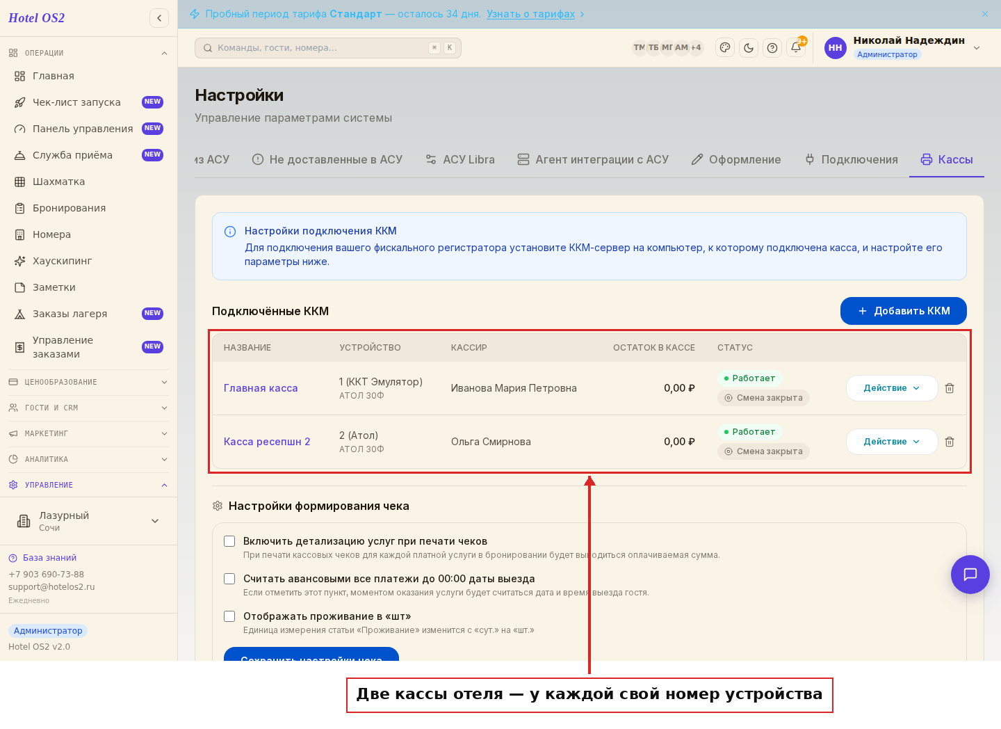This screenshot has width=1001, height=729.
Task: Open the Узнать о тарифах link
Action: click(531, 14)
